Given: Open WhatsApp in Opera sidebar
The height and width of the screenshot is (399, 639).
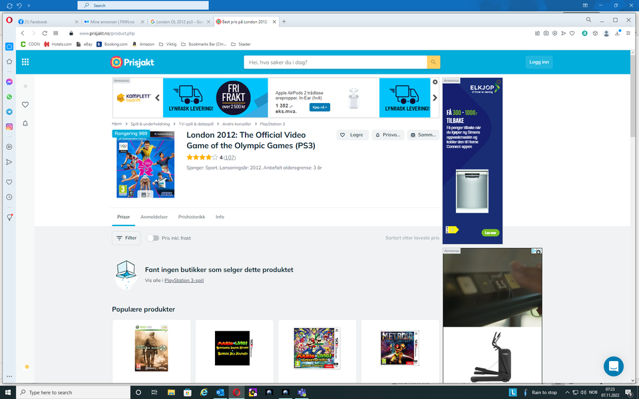Looking at the screenshot, I should point(9,97).
